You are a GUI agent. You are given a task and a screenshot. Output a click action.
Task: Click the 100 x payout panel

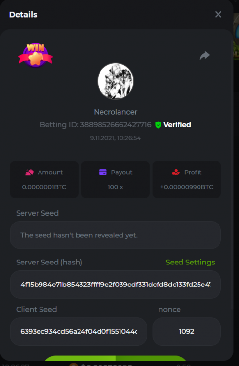tap(115, 179)
